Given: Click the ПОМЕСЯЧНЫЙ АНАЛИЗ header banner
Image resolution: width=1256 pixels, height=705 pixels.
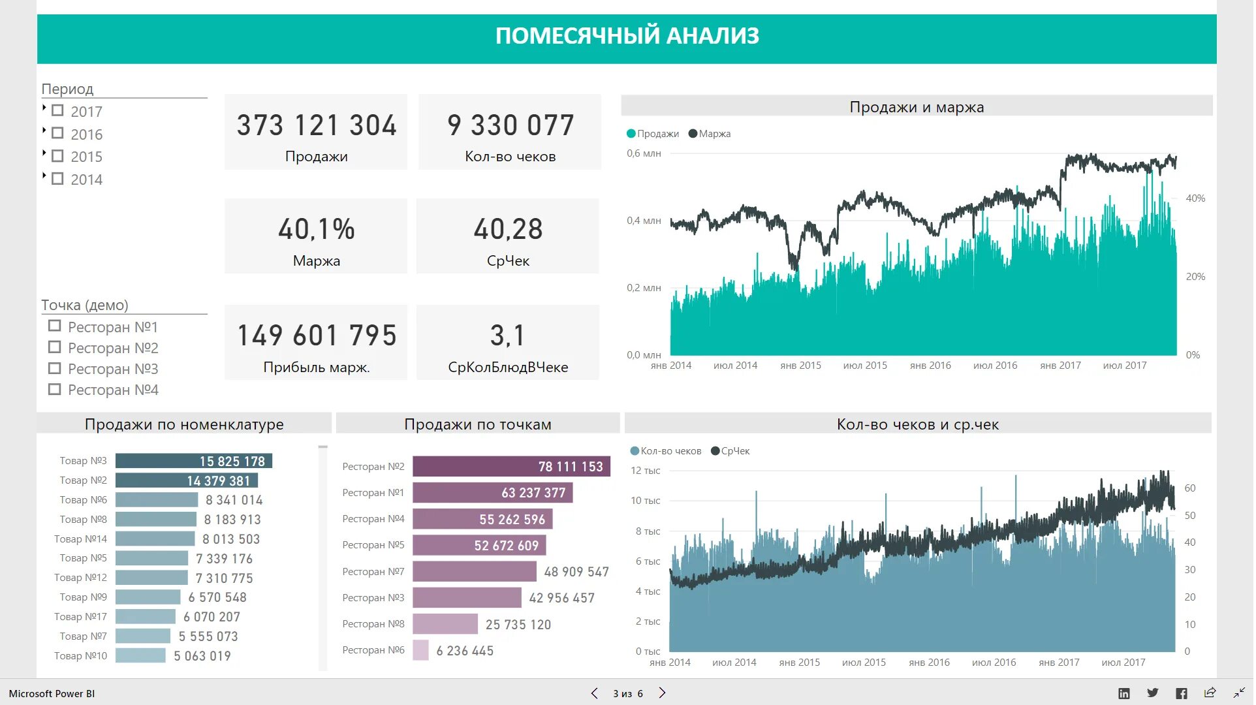Looking at the screenshot, I should [628, 39].
